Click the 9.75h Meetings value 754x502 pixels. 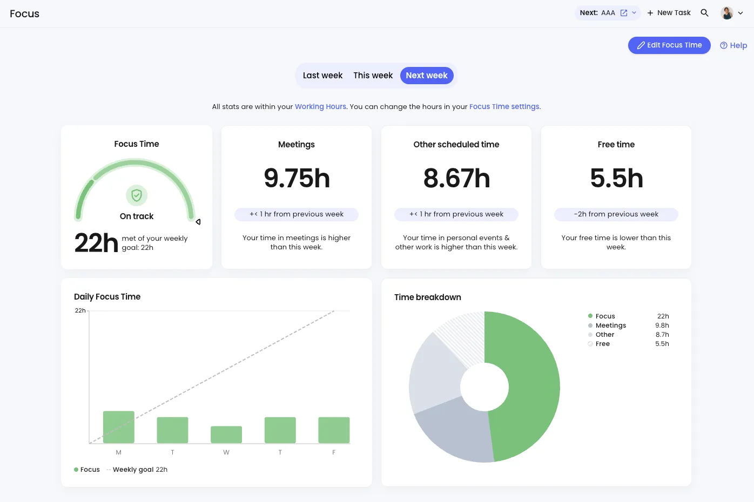pos(297,178)
